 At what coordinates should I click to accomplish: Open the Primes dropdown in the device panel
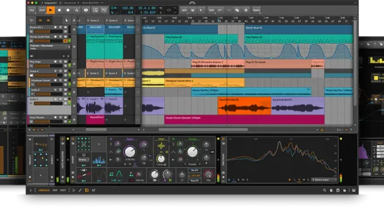[x=84, y=160]
